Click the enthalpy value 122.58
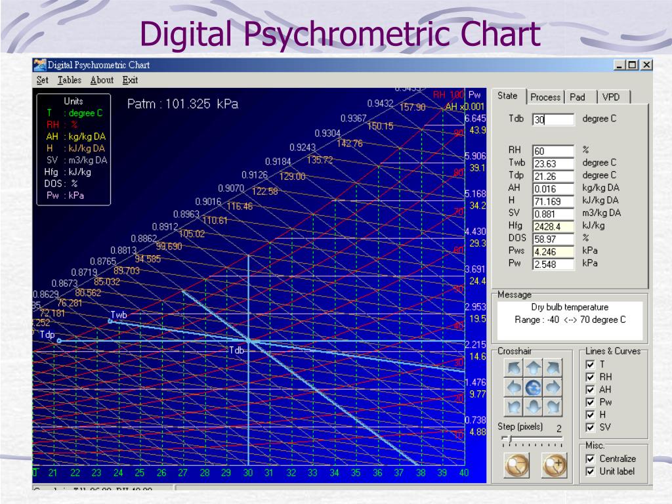The image size is (672, 504). 265,191
